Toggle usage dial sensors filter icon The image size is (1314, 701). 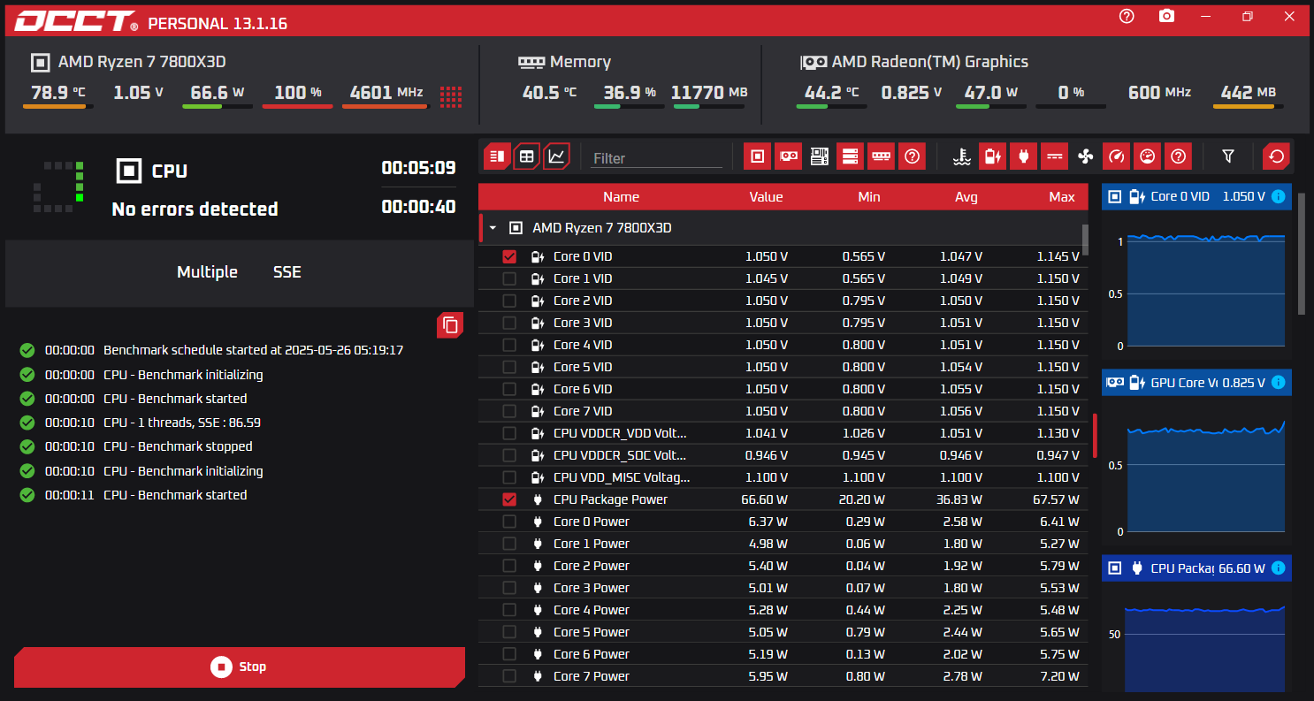(x=1147, y=156)
